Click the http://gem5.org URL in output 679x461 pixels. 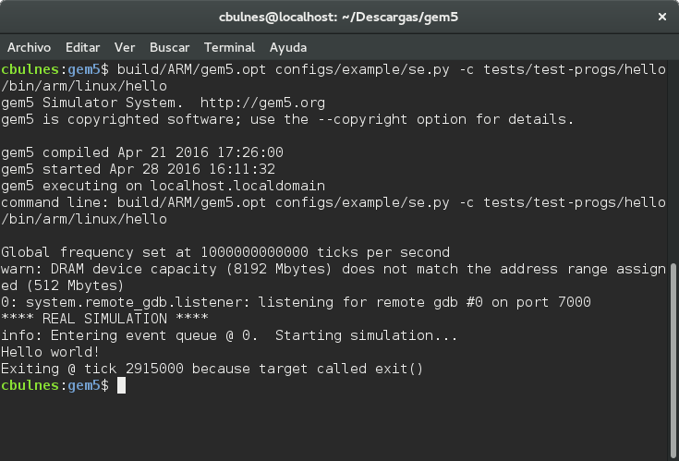(262, 103)
